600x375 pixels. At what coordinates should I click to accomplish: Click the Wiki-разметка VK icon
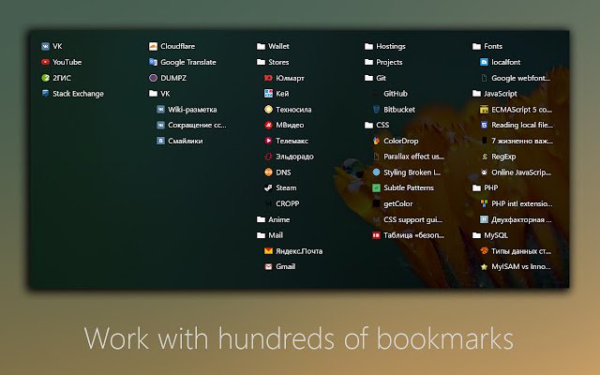click(160, 110)
